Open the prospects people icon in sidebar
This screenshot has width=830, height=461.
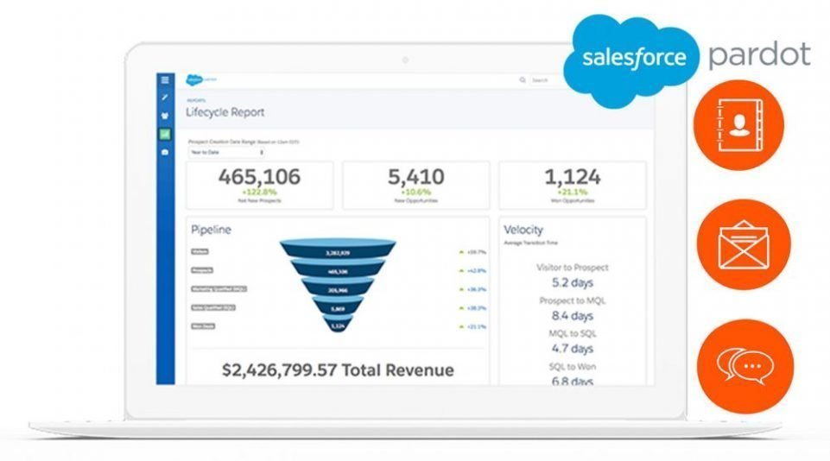pos(165,116)
